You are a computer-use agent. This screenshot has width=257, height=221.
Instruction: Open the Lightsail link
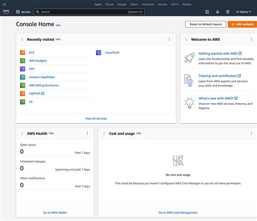click(36, 93)
